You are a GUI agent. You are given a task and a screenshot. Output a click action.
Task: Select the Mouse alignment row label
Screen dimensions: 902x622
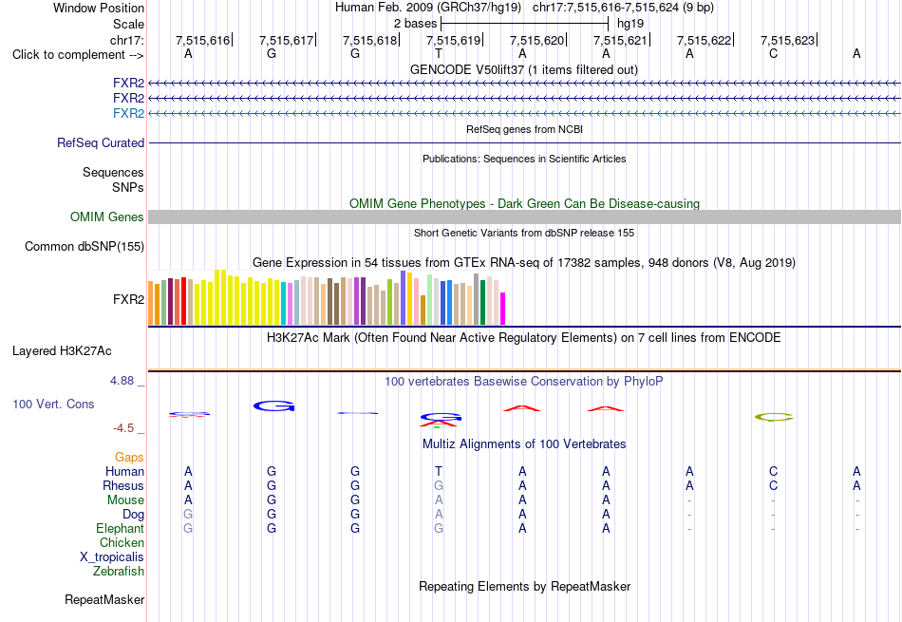point(125,500)
